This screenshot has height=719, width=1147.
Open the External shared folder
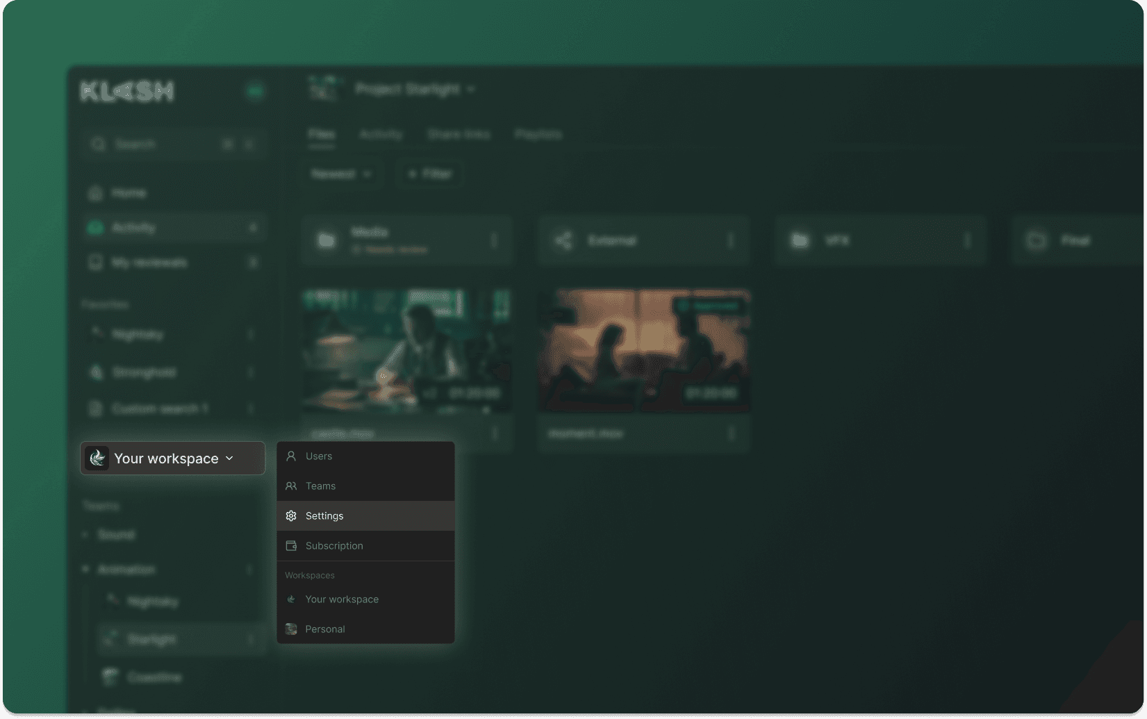(643, 240)
